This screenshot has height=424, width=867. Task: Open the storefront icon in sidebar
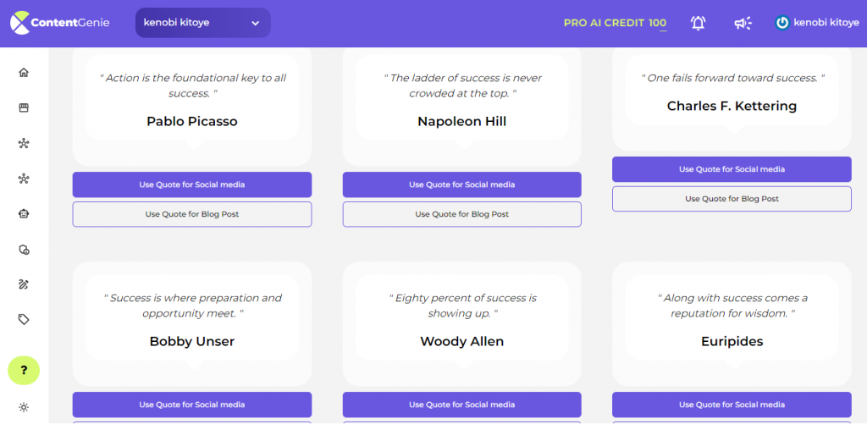(23, 107)
